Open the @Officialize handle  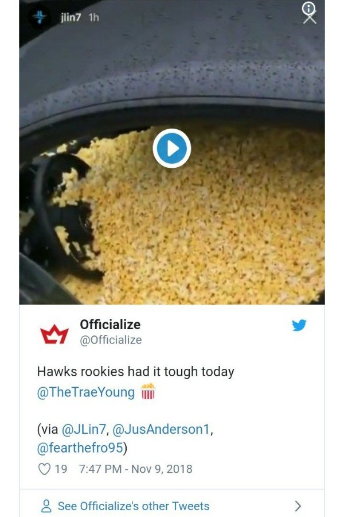coord(111,339)
